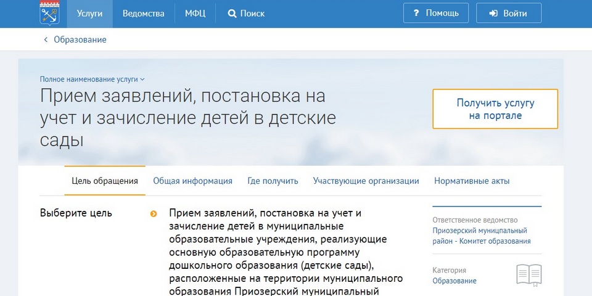The width and height of the screenshot is (592, 296).
Task: Open the Где получить tab
Action: [273, 181]
